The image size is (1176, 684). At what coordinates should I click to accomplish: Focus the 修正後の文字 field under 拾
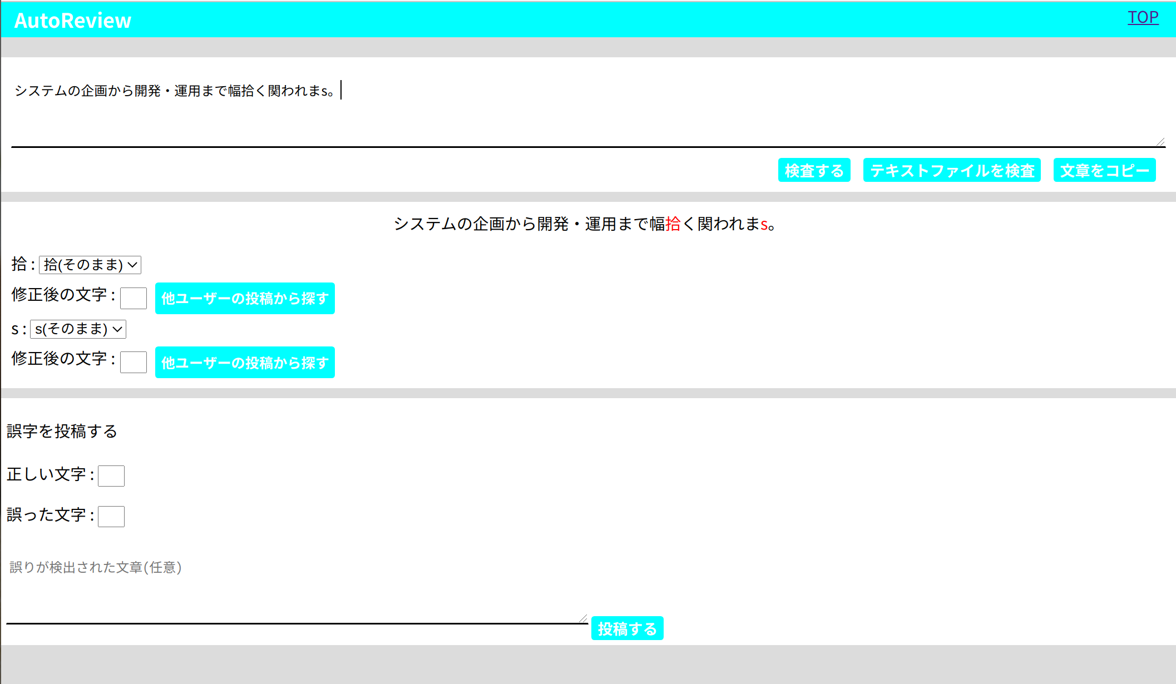(x=133, y=298)
